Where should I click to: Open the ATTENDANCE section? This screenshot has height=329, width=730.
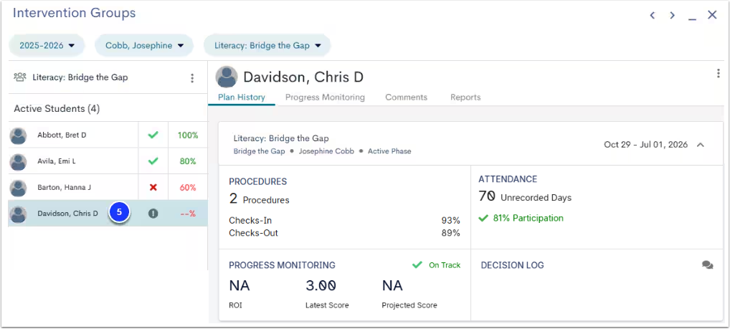click(x=508, y=179)
